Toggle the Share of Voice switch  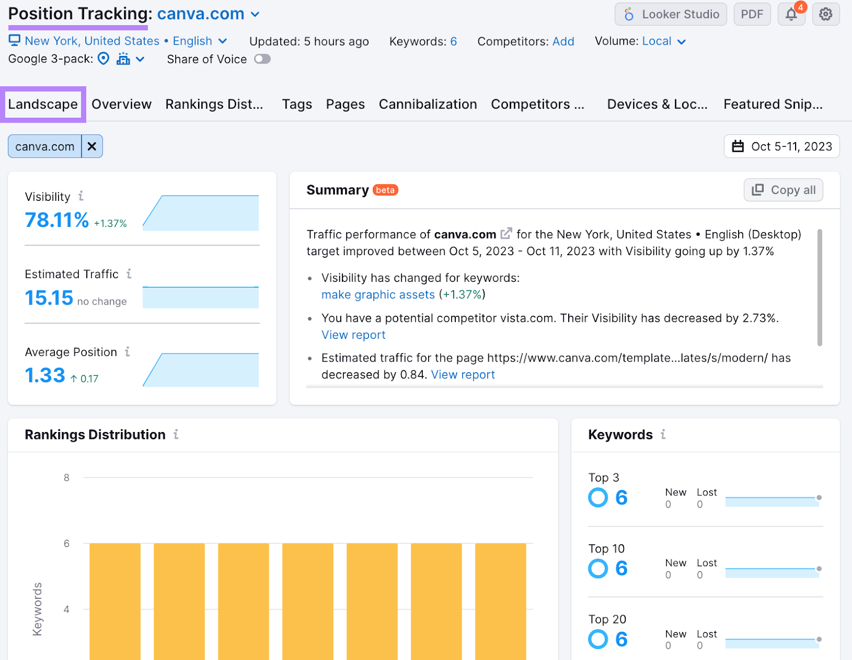click(262, 59)
